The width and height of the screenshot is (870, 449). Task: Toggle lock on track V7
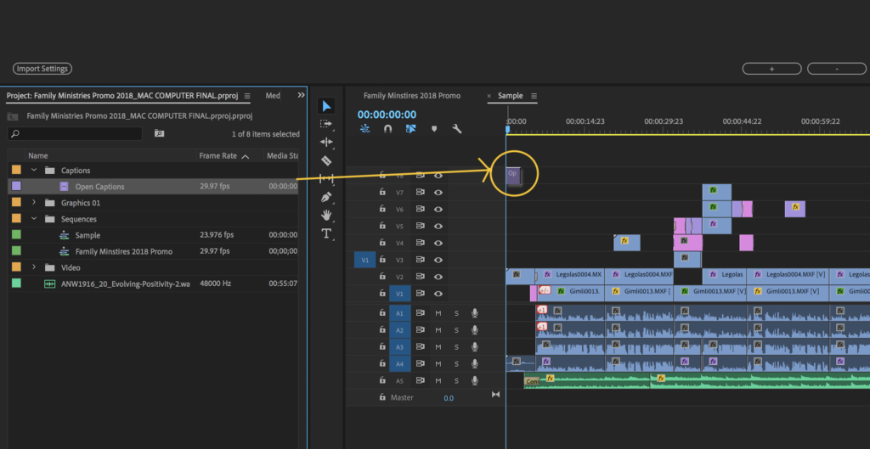point(382,193)
